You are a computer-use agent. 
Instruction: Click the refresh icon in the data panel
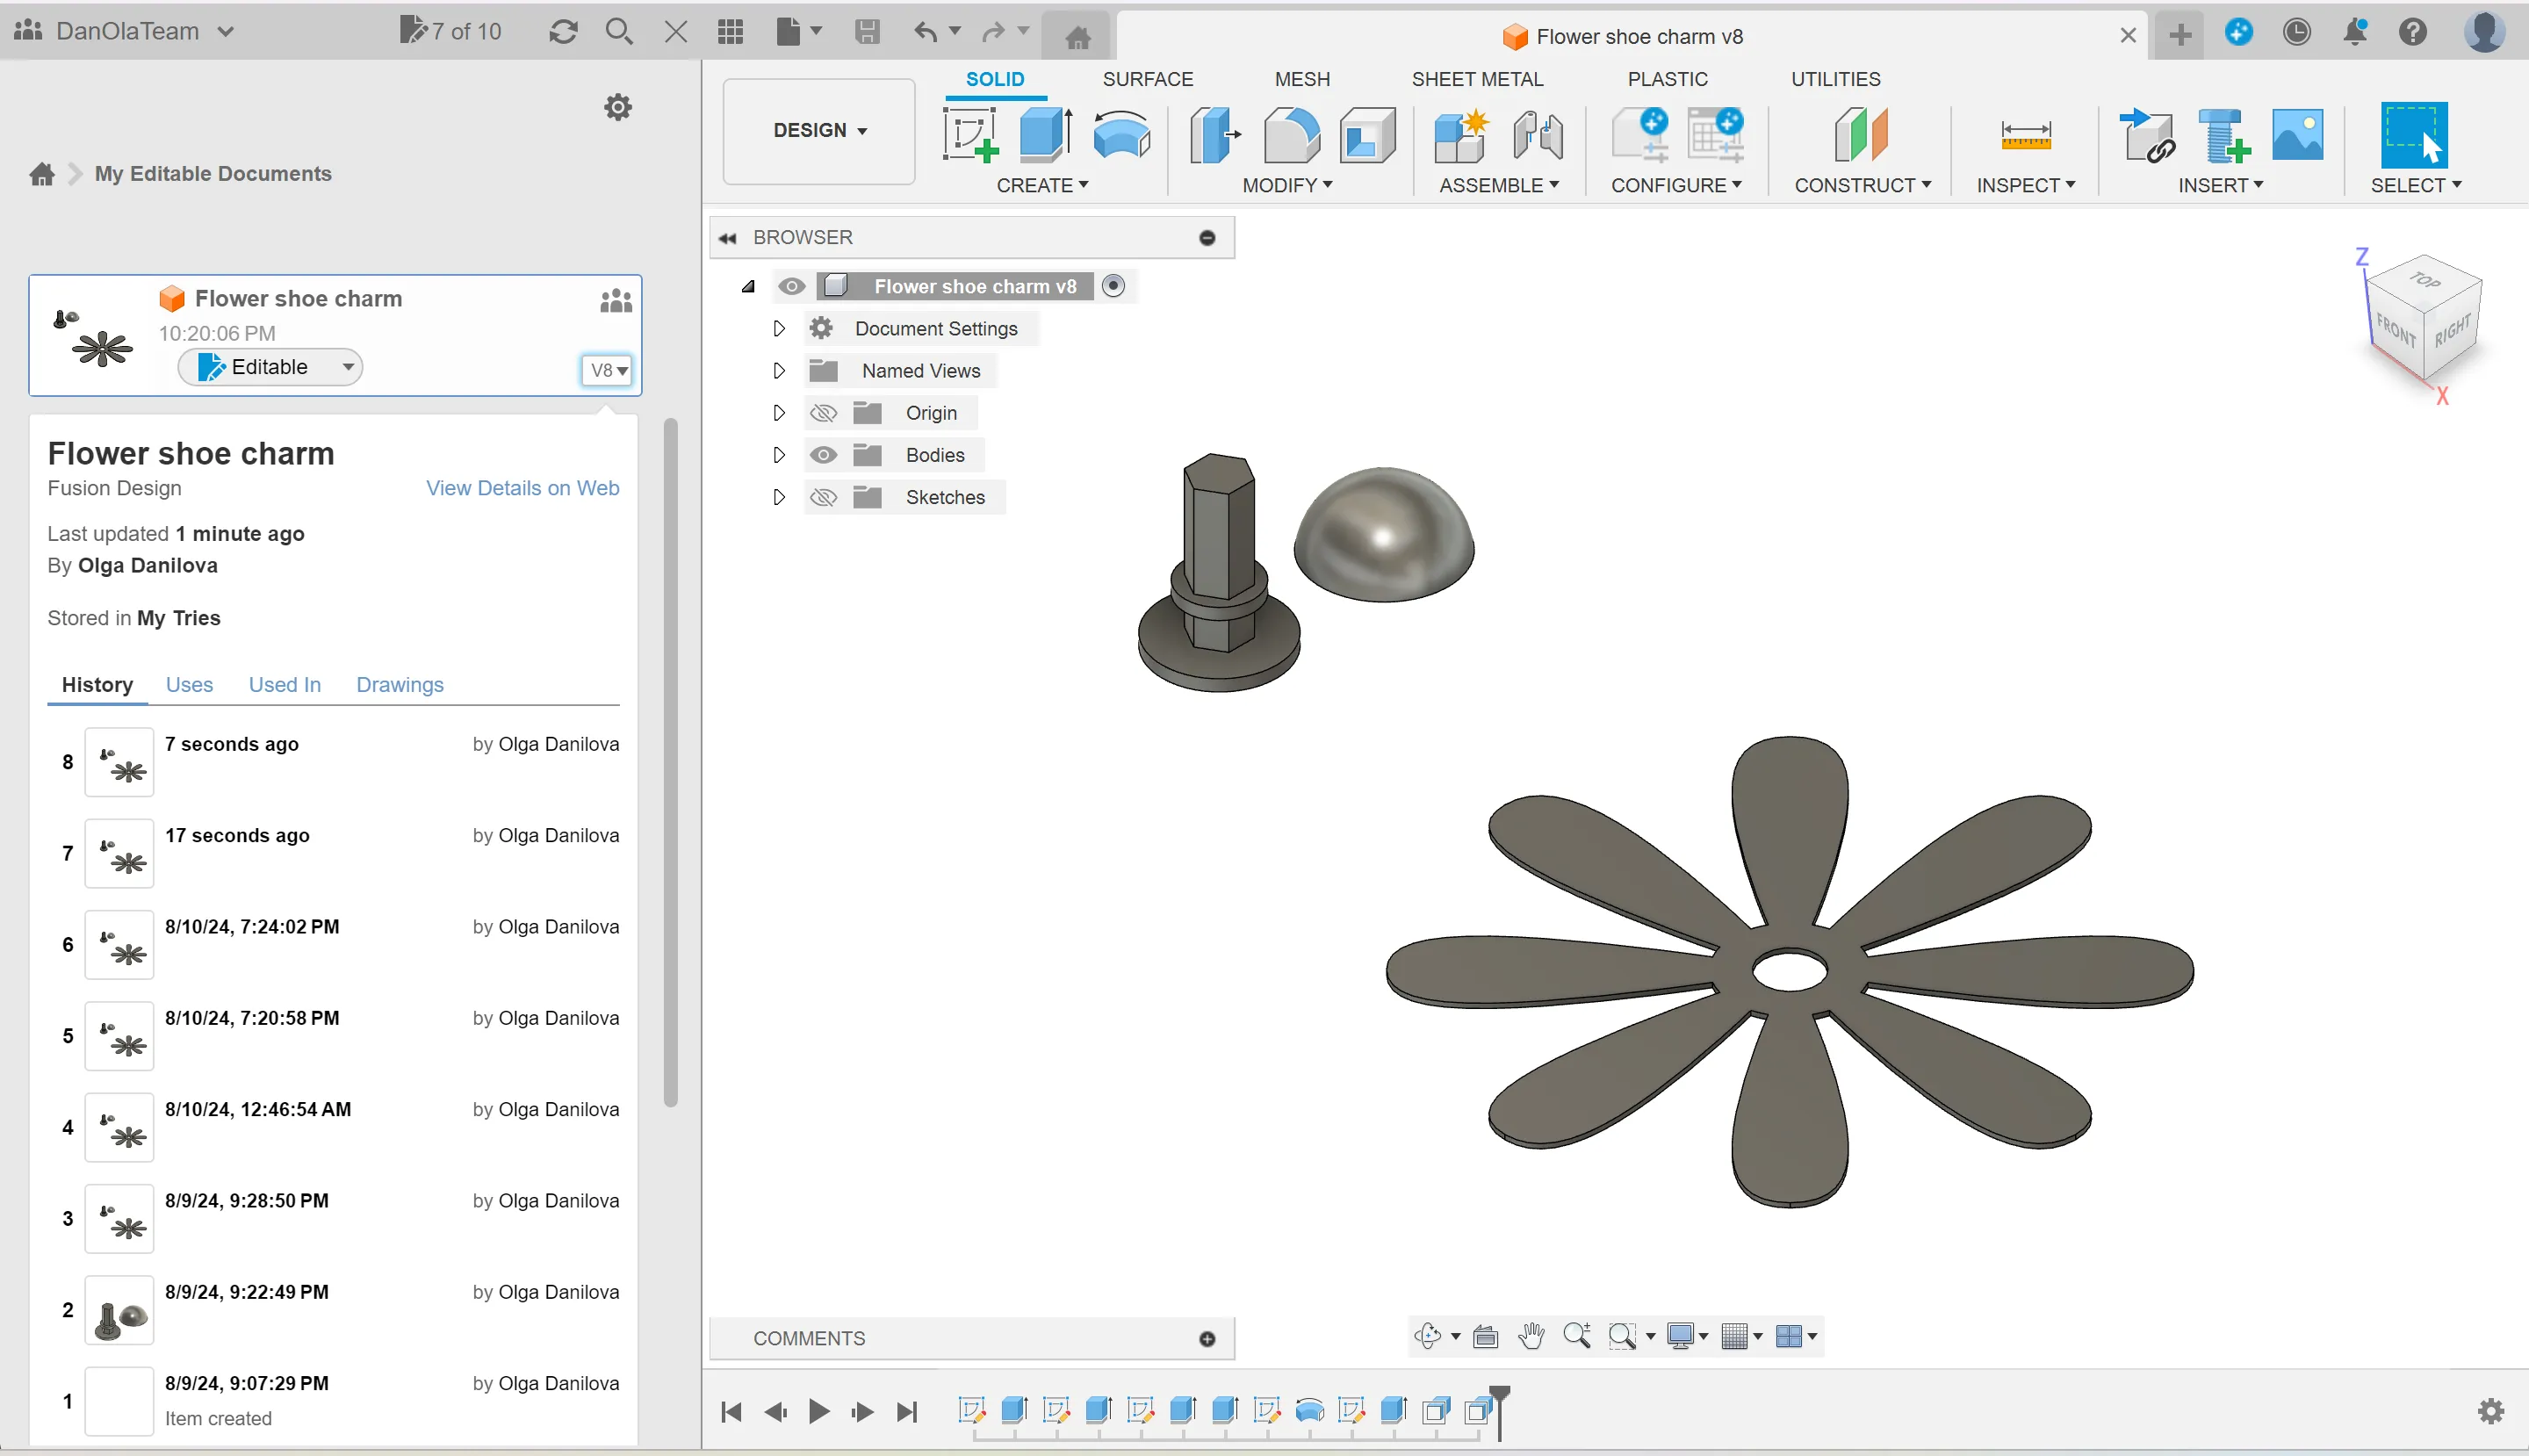click(563, 32)
